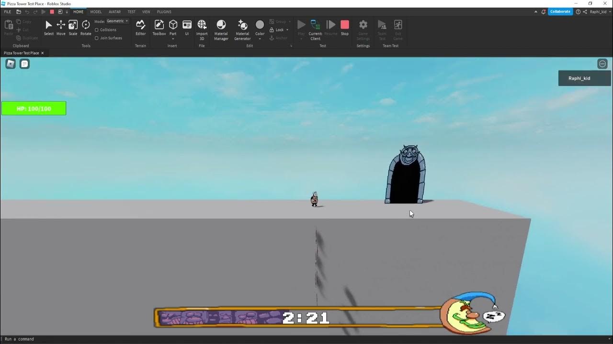Switch to the TEST tab
Screen dimensions: 613x344
[x=131, y=11]
